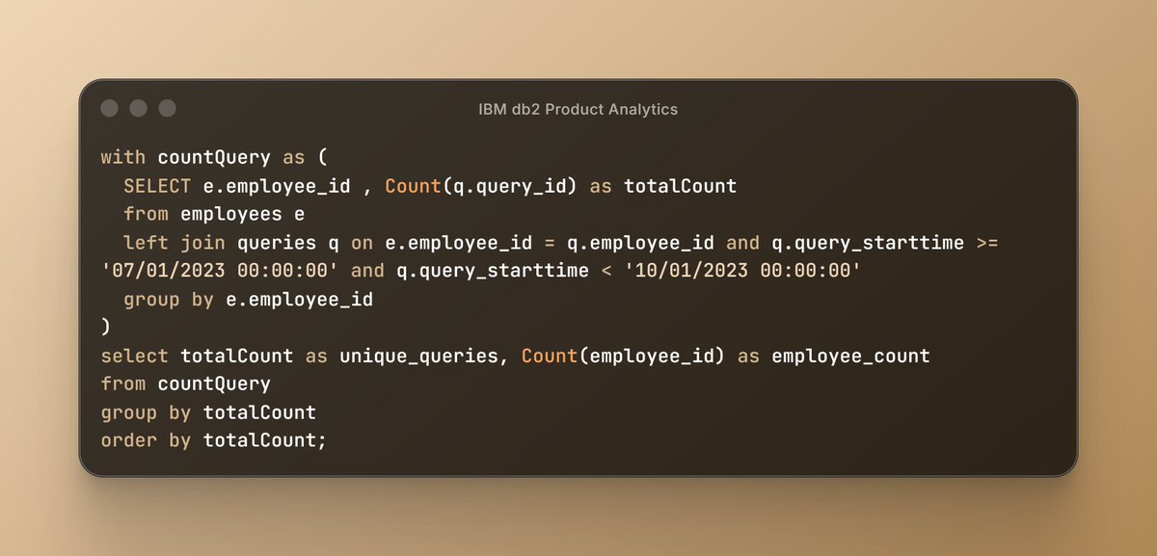Click 'employee_count' alias
1157x556 pixels.
pyautogui.click(x=851, y=357)
